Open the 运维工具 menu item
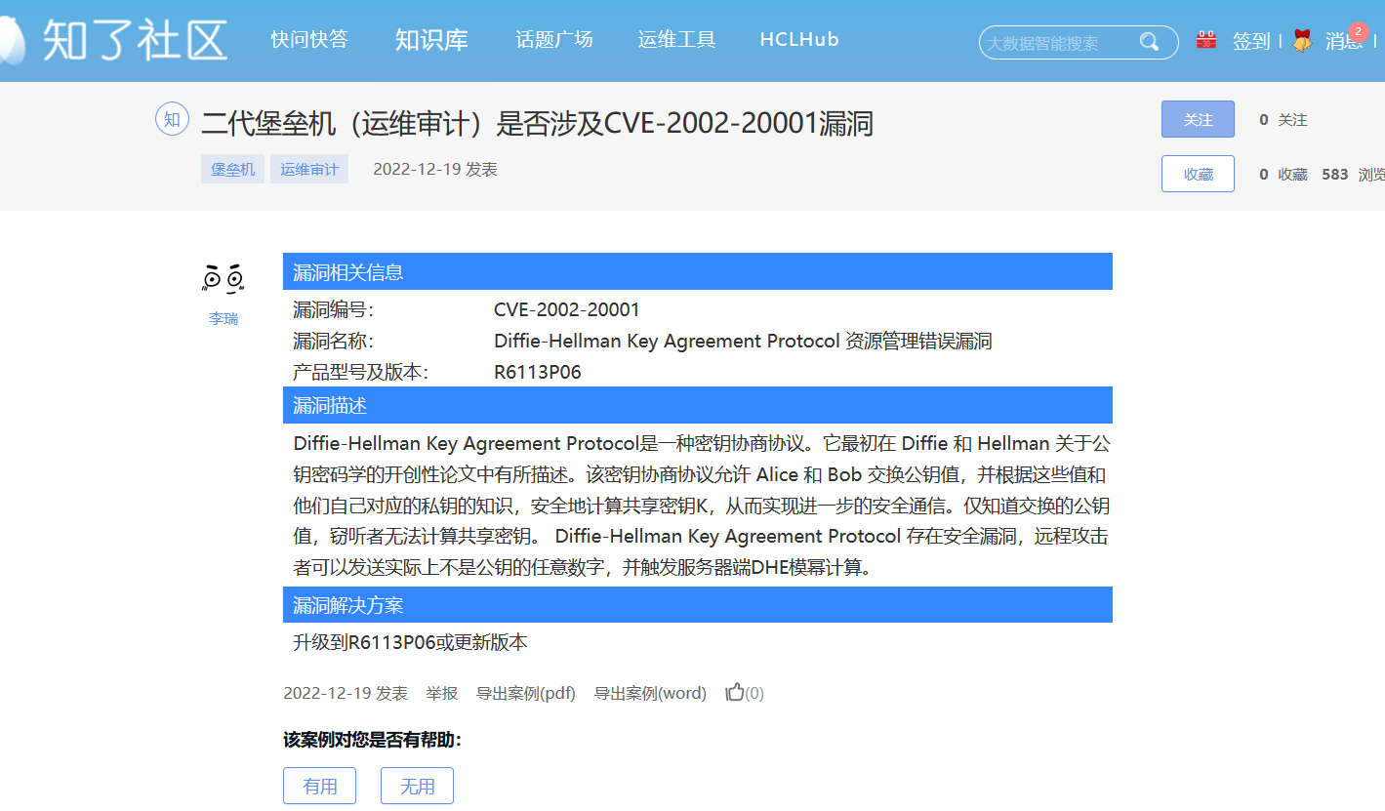 (676, 39)
